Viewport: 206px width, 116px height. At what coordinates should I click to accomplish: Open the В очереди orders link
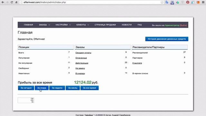(80, 73)
